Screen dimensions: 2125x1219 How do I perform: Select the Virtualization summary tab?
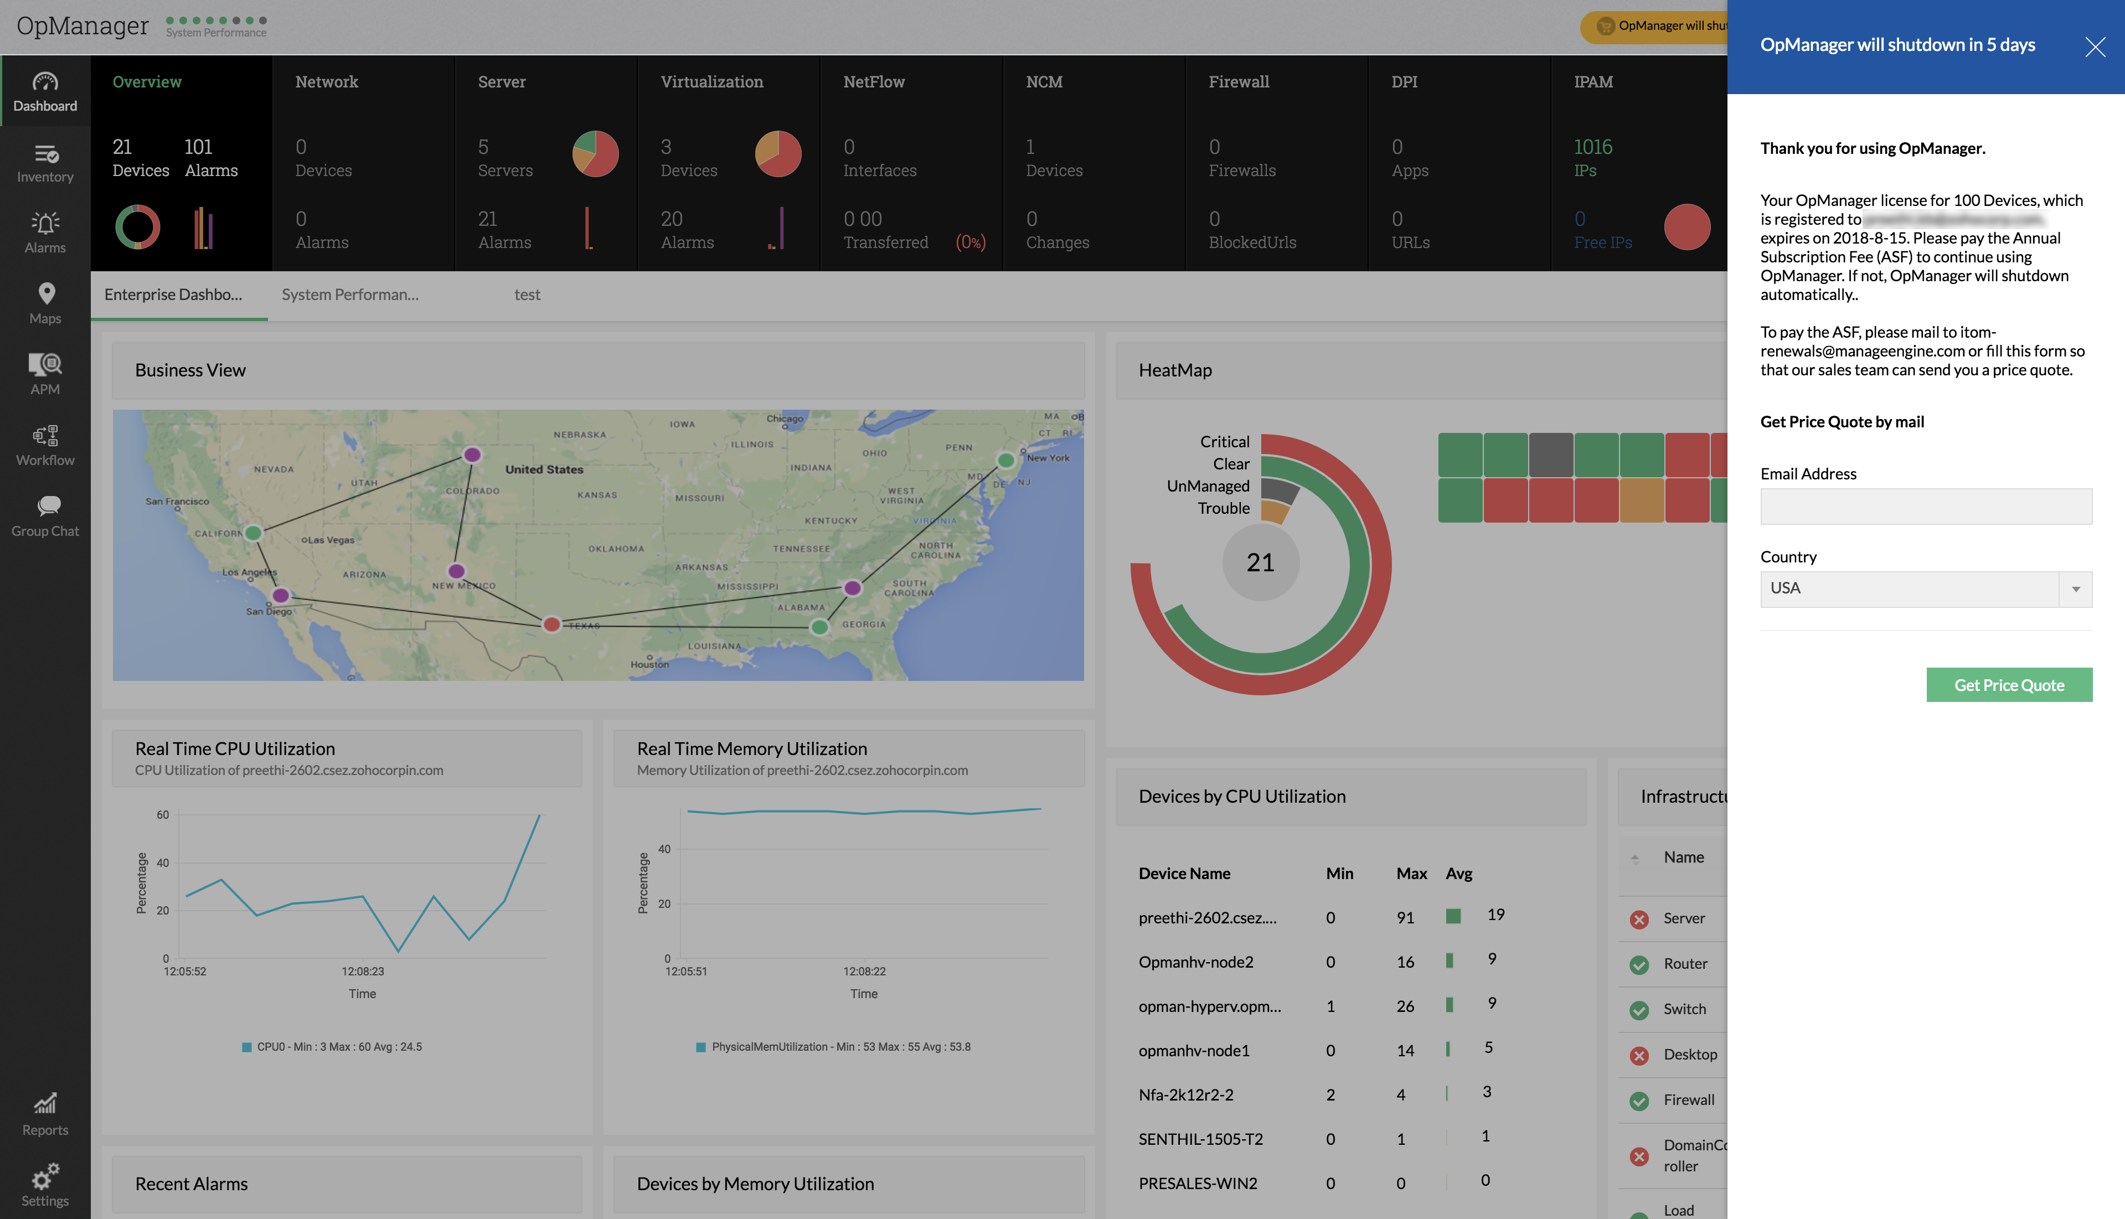[x=711, y=82]
